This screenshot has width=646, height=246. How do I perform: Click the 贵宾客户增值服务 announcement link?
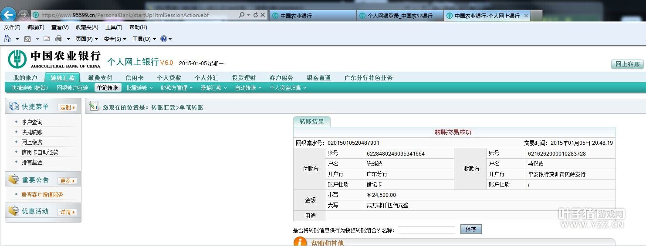(42, 195)
